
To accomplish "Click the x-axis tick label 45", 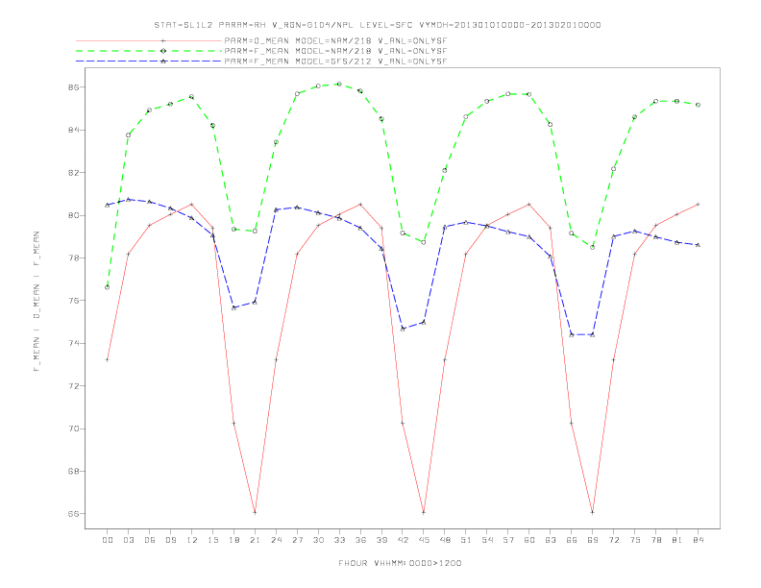I will [424, 540].
